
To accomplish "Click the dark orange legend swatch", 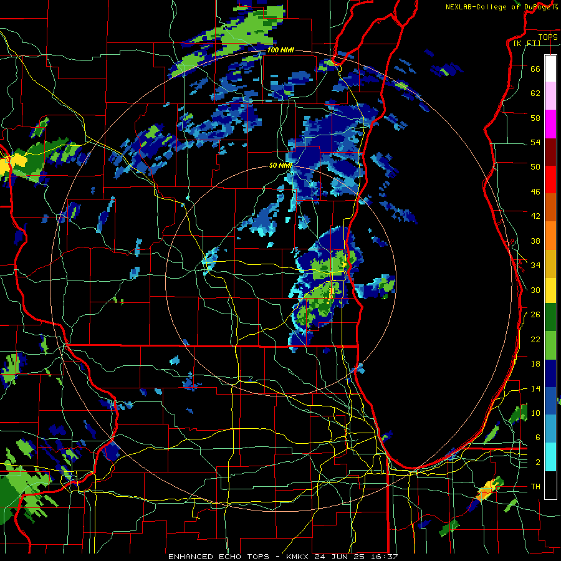I will 550,207.
